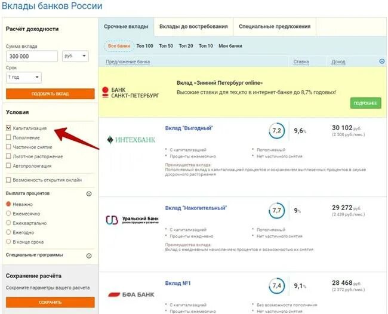Screen dimensions: 388x314
Task: Open the table columns dropdown arrow
Action: click(x=382, y=61)
